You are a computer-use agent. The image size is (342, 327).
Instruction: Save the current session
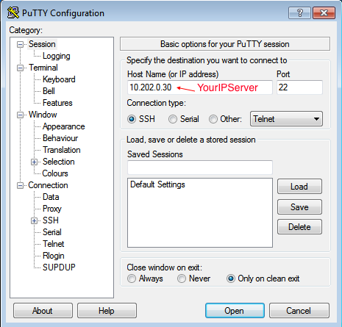click(x=299, y=207)
